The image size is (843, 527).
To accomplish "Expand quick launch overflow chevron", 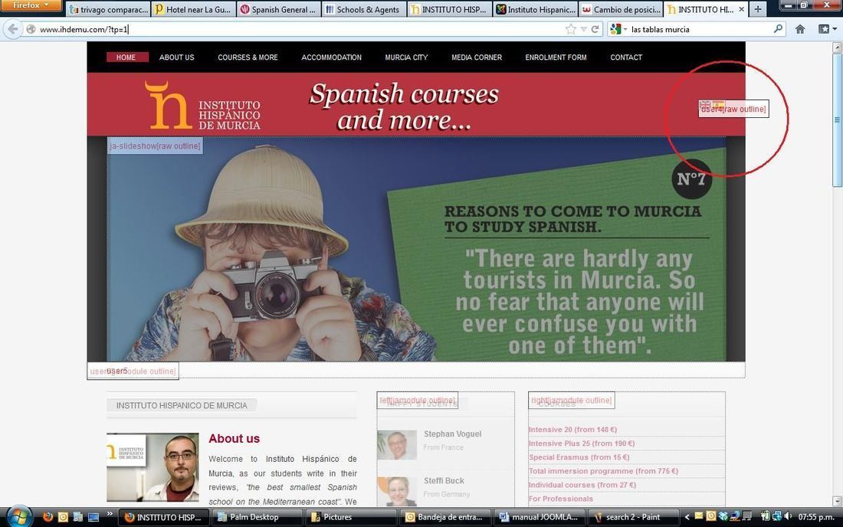I will click(x=109, y=514).
